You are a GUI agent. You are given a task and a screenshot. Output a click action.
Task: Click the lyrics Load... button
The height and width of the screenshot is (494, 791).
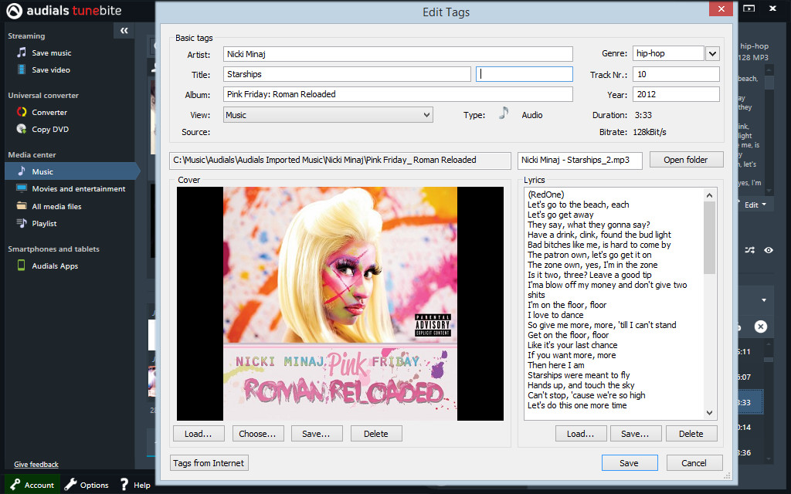coord(581,434)
